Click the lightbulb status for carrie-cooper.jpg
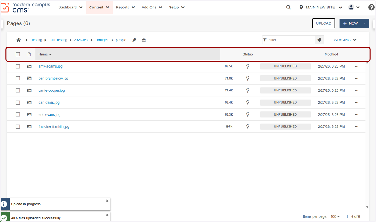Viewport: 376px width, 222px height. (248, 90)
